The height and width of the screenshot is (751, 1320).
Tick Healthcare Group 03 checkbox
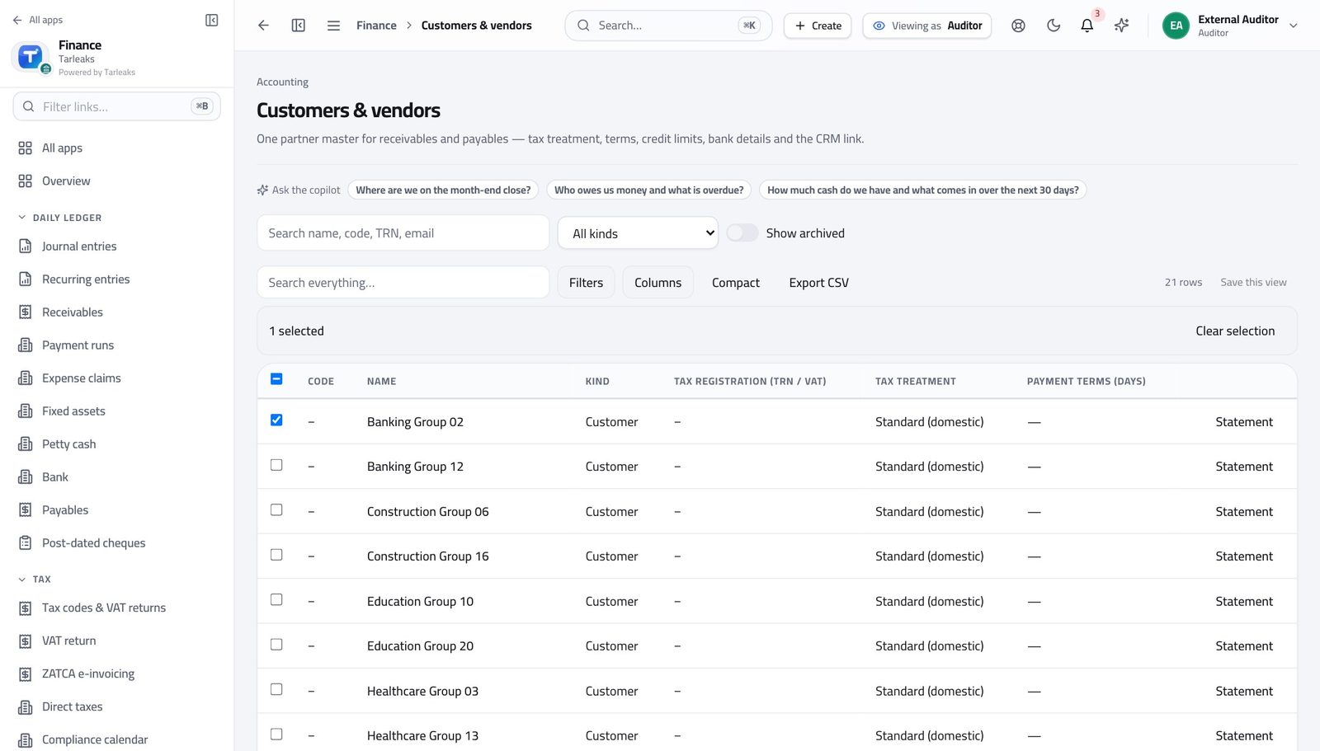pos(276,689)
